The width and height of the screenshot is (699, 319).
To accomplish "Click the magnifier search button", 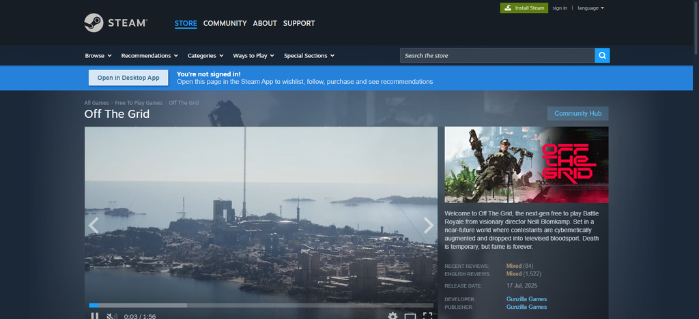I will pos(602,56).
